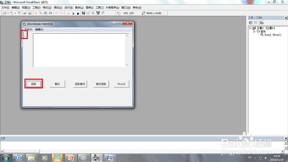The width and height of the screenshot is (288, 162).
Task: Open the 运行(R) menu
Action: coord(69,7)
